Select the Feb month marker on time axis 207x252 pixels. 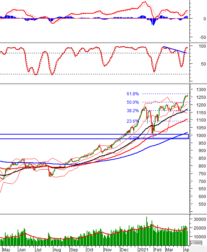click(158, 250)
